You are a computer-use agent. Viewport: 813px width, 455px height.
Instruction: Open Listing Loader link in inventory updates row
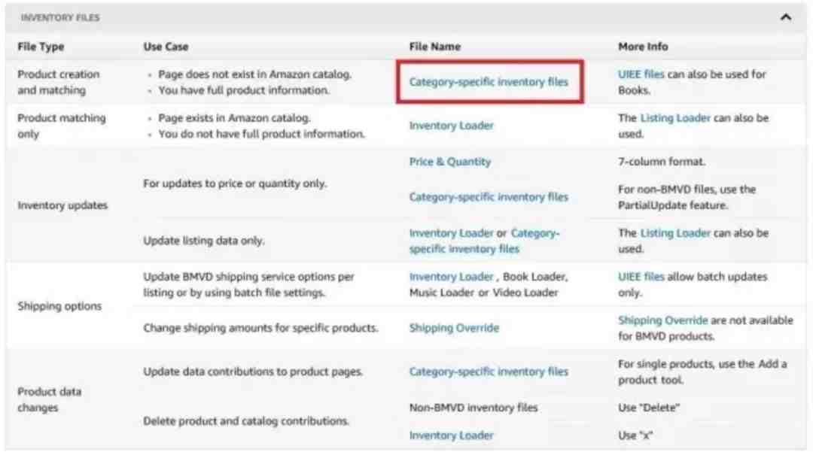675,232
